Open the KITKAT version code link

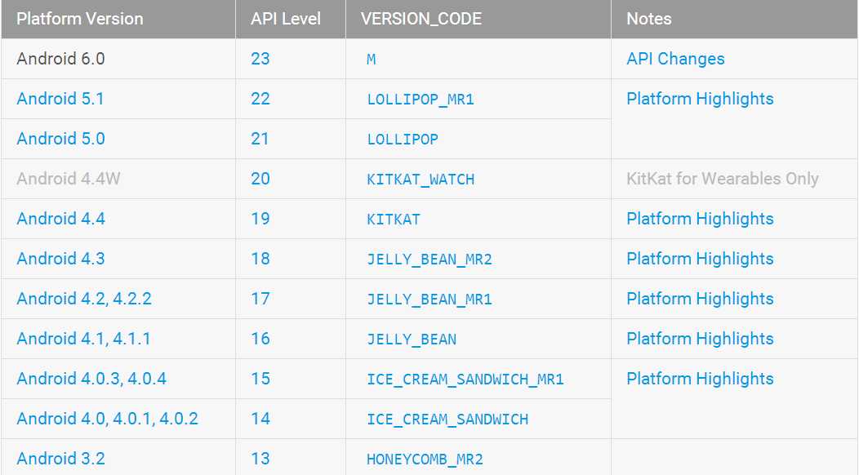394,220
